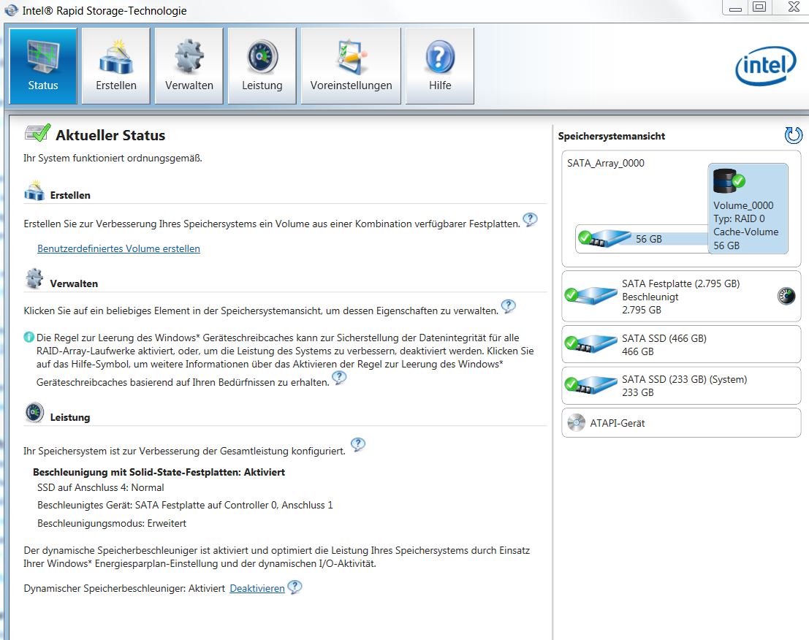Click the SATA Festplatte drive icon
Viewport: 809px width, 640px height.
[x=591, y=295]
